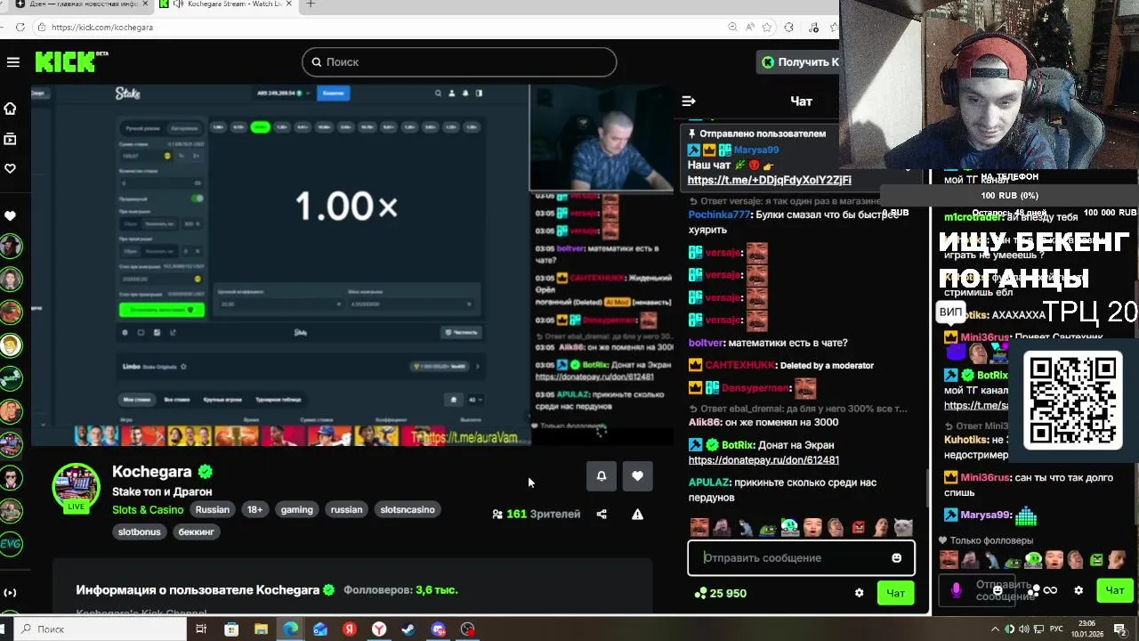Share the stream using the share icon
The image size is (1139, 641).
coord(602,514)
